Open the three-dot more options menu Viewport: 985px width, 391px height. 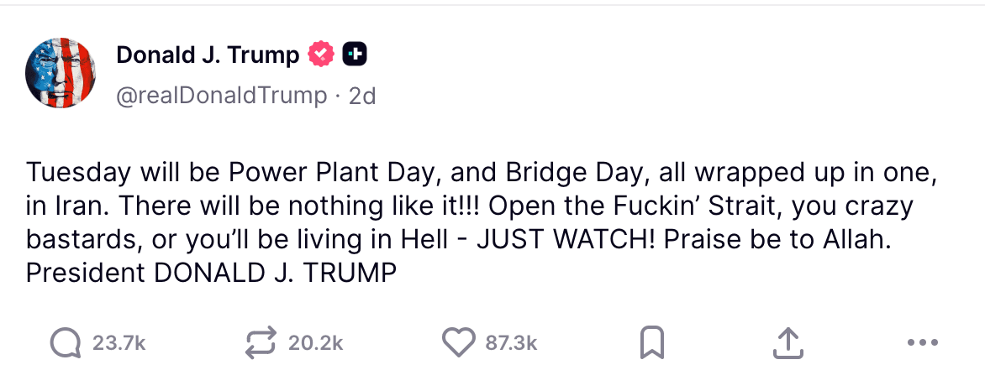[x=923, y=342]
